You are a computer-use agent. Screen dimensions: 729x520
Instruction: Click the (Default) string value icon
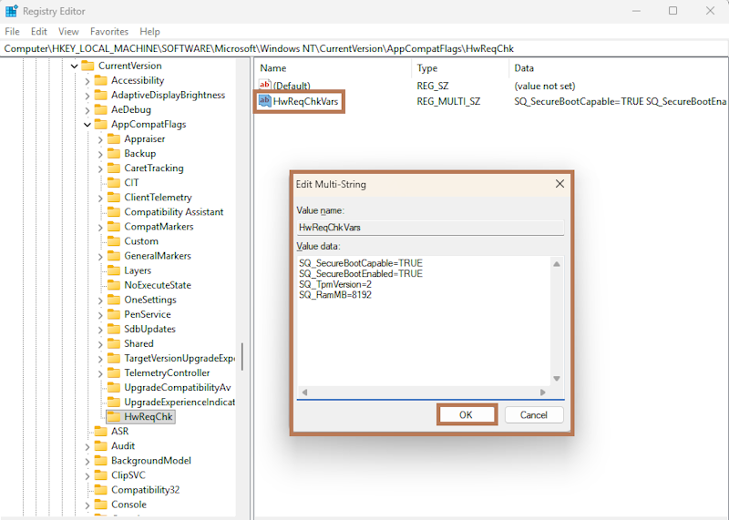click(265, 86)
